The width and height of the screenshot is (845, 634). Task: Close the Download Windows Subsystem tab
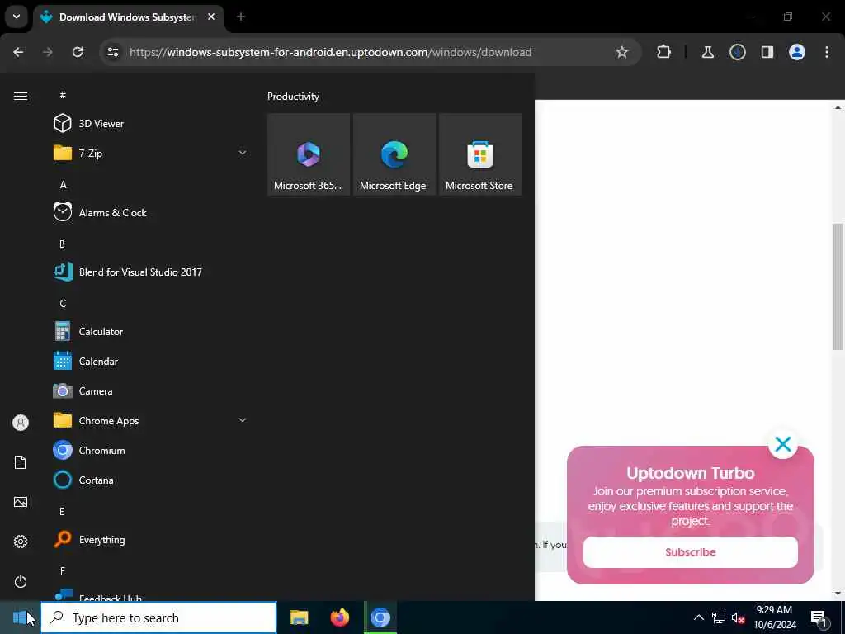[211, 17]
